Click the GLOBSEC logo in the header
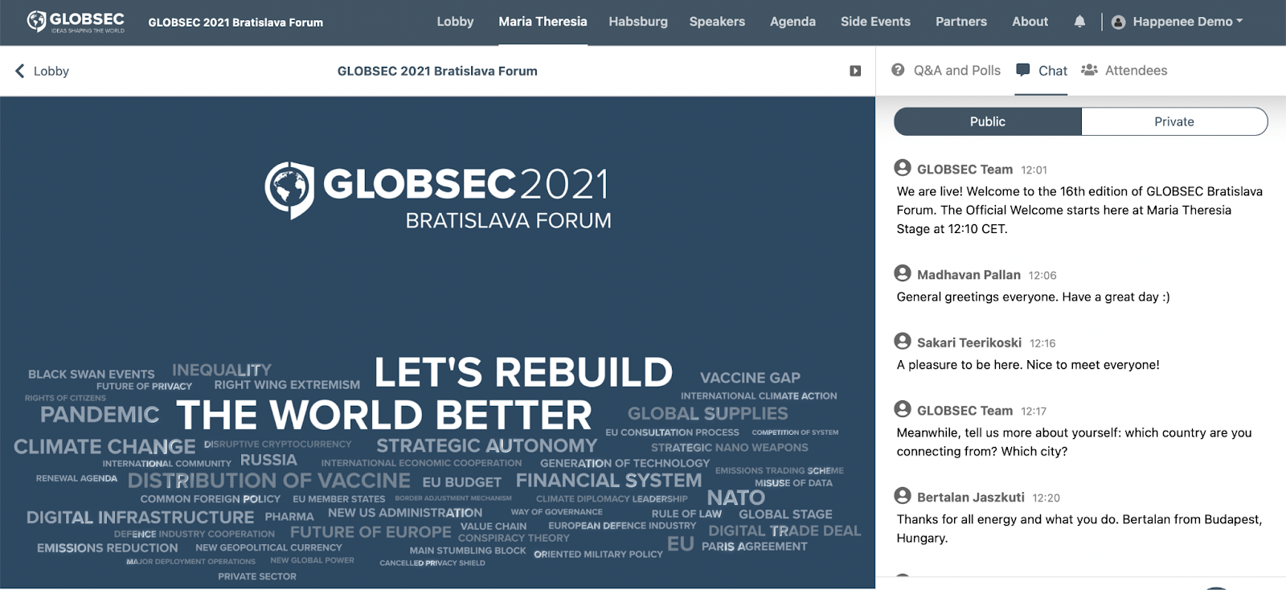The image size is (1286, 590). coord(76,22)
